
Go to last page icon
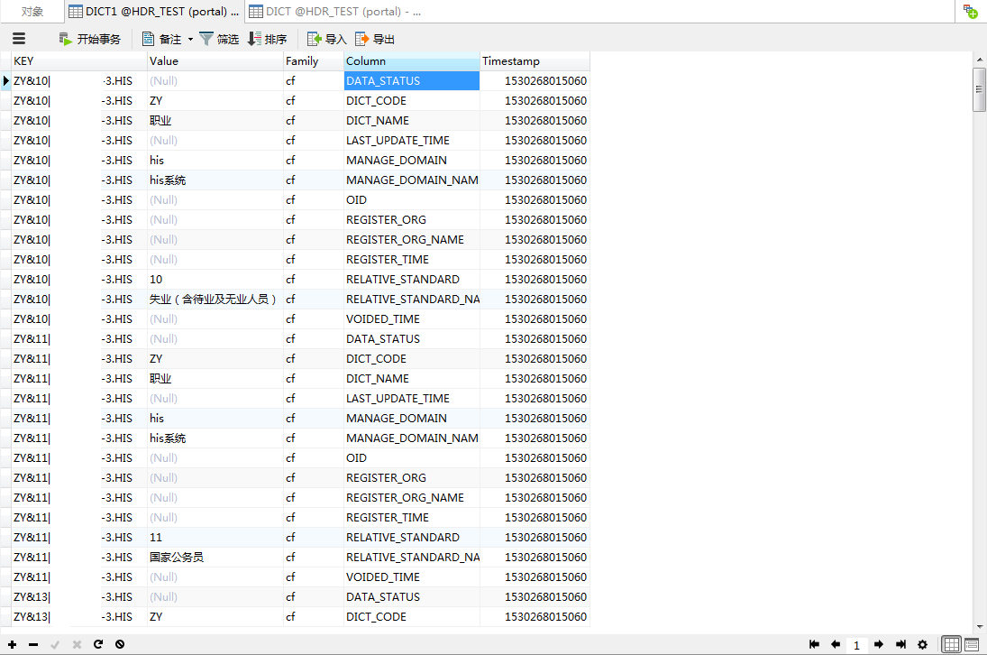pyautogui.click(x=900, y=644)
